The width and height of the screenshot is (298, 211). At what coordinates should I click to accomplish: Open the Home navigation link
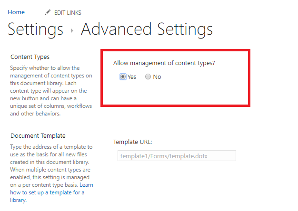click(x=16, y=12)
